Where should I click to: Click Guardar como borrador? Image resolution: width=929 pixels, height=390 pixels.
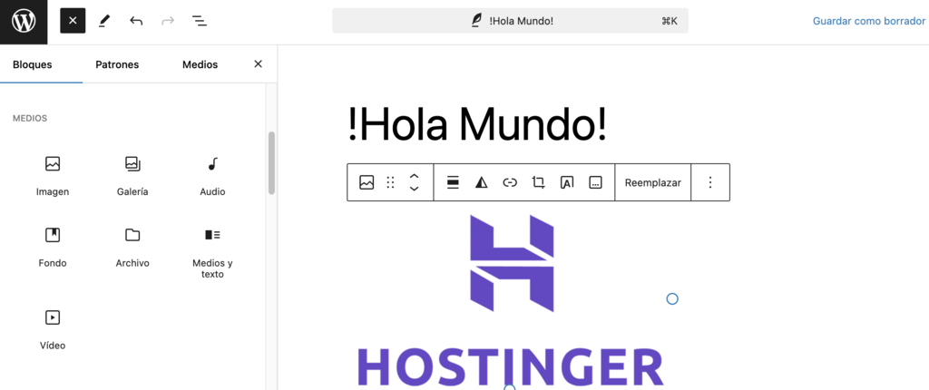point(868,21)
